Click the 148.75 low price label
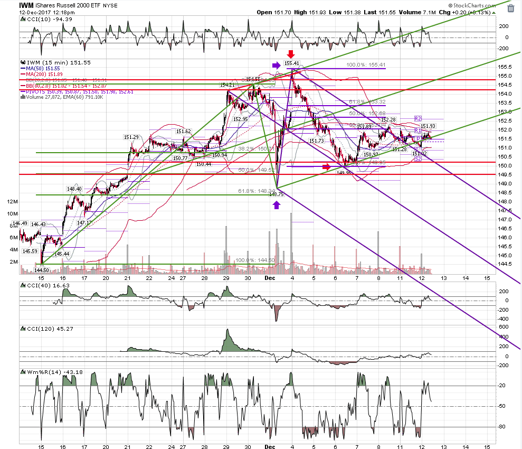 [277, 194]
